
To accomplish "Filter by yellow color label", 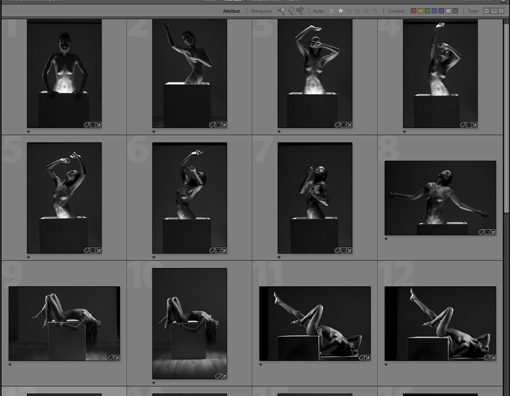I will (x=420, y=11).
